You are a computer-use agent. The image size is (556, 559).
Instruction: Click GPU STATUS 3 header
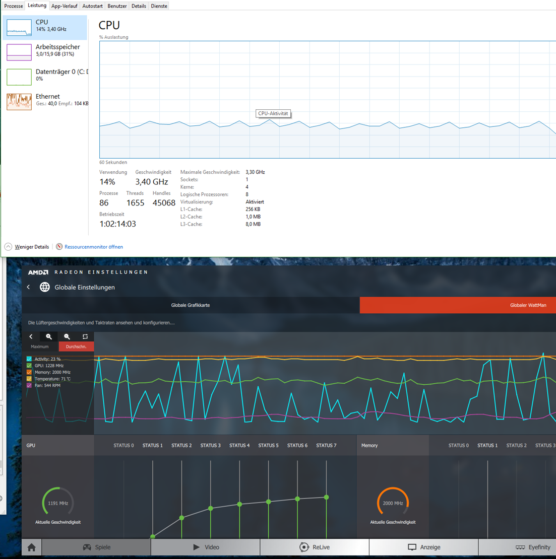point(211,445)
